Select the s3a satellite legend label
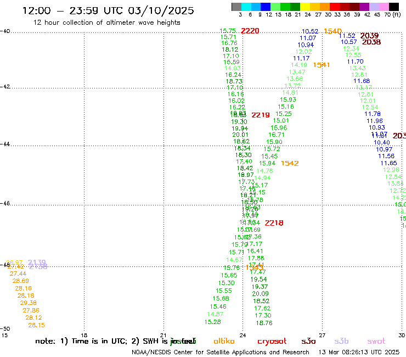The width and height of the screenshot is (406, 357). pos(308,341)
